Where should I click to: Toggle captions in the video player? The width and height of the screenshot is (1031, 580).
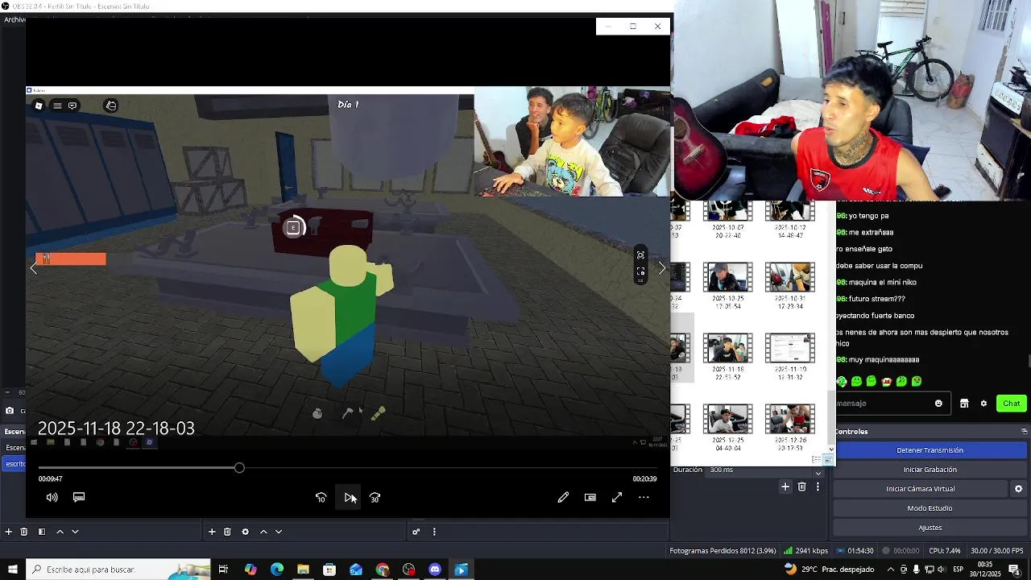[79, 498]
